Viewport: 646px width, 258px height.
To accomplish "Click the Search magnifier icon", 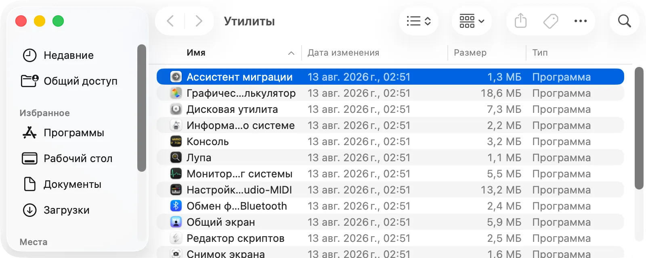I will [625, 21].
